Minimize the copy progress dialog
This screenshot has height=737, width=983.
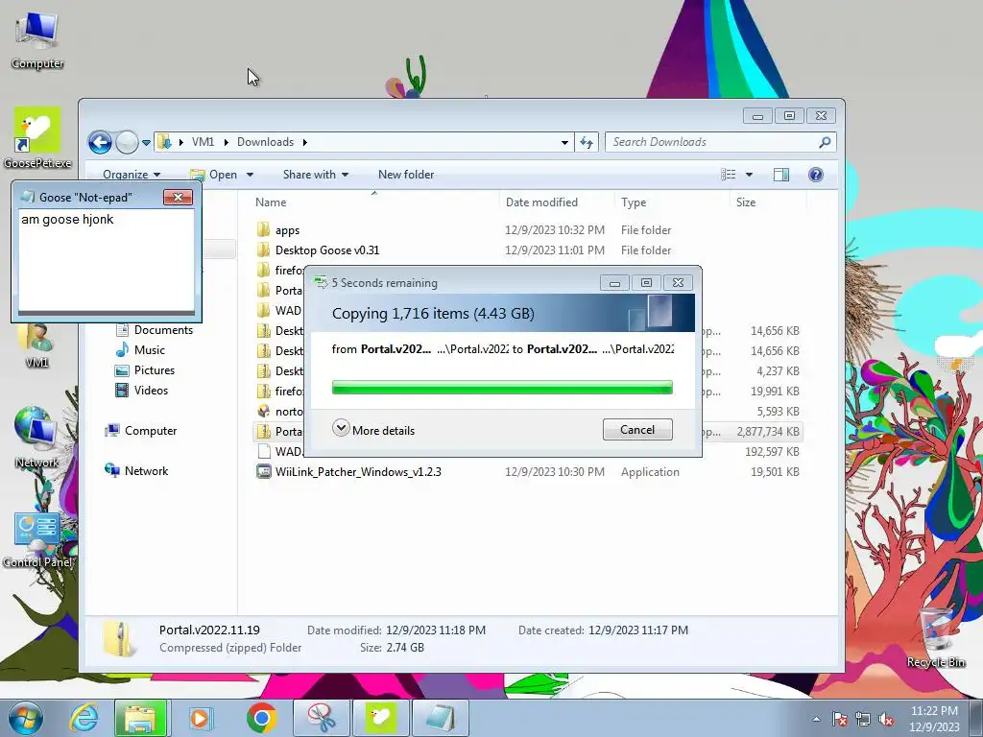point(614,283)
